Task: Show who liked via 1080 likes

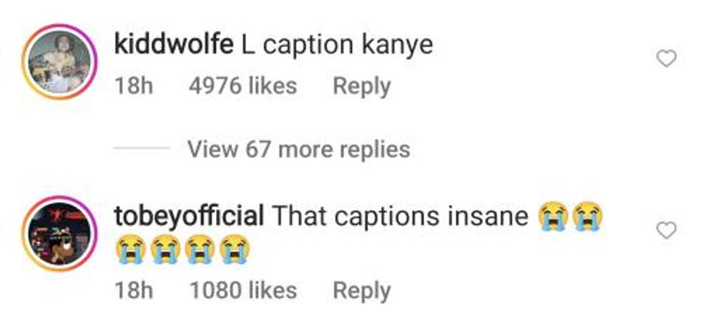Action: click(x=242, y=290)
